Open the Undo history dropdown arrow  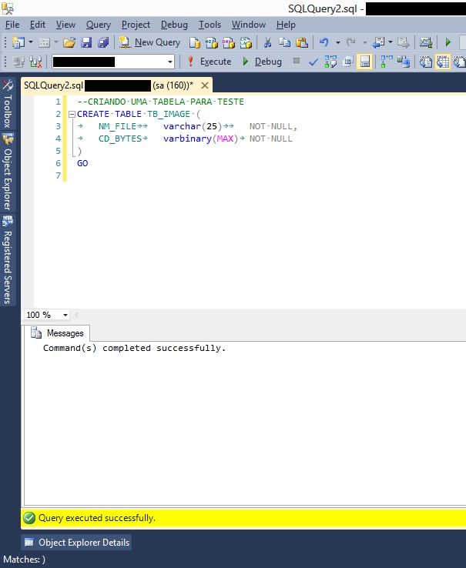click(x=337, y=42)
